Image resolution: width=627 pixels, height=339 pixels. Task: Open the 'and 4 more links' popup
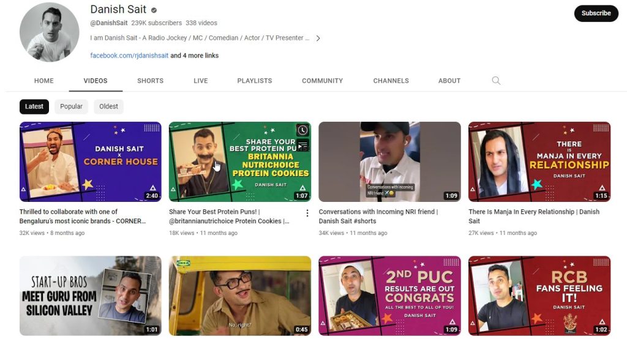[x=194, y=56]
